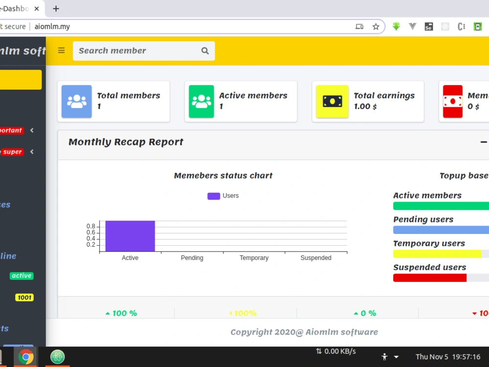Open a new browser tab
This screenshot has height=367, width=489.
pos(56,9)
